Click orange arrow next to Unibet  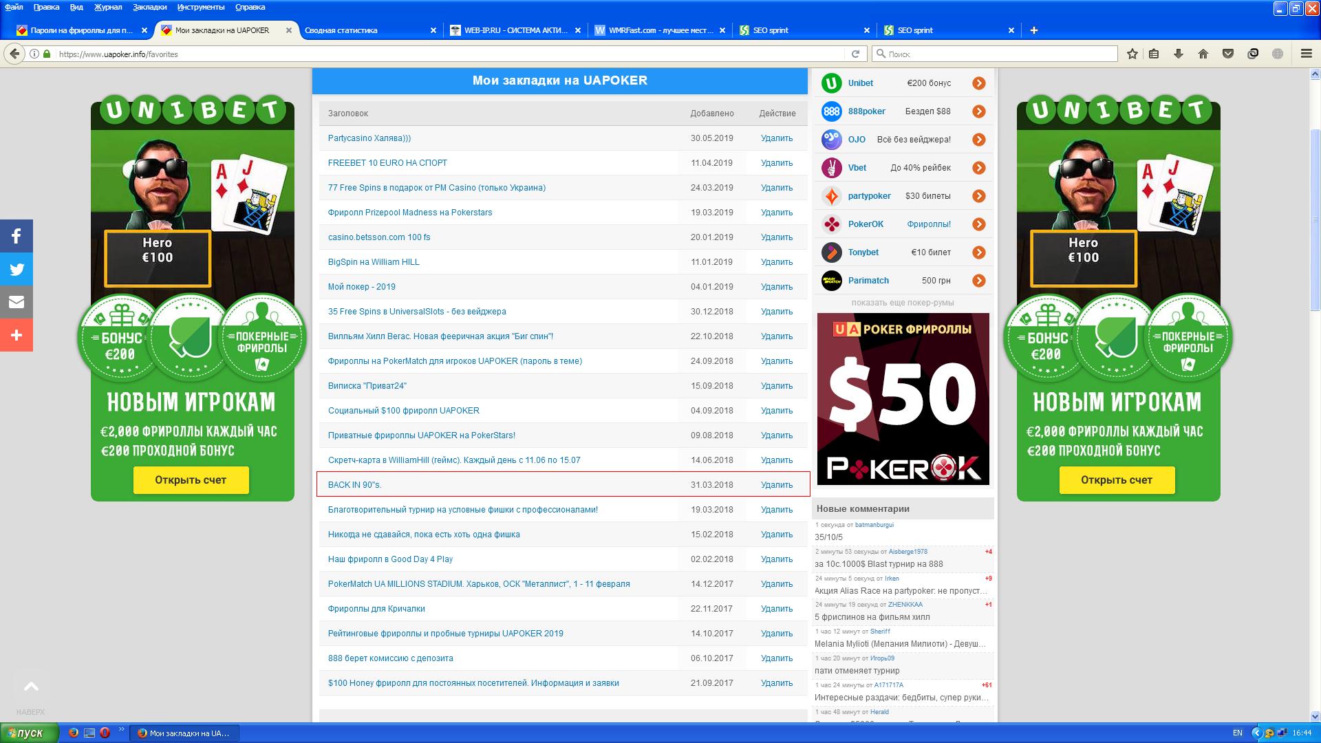pos(978,83)
